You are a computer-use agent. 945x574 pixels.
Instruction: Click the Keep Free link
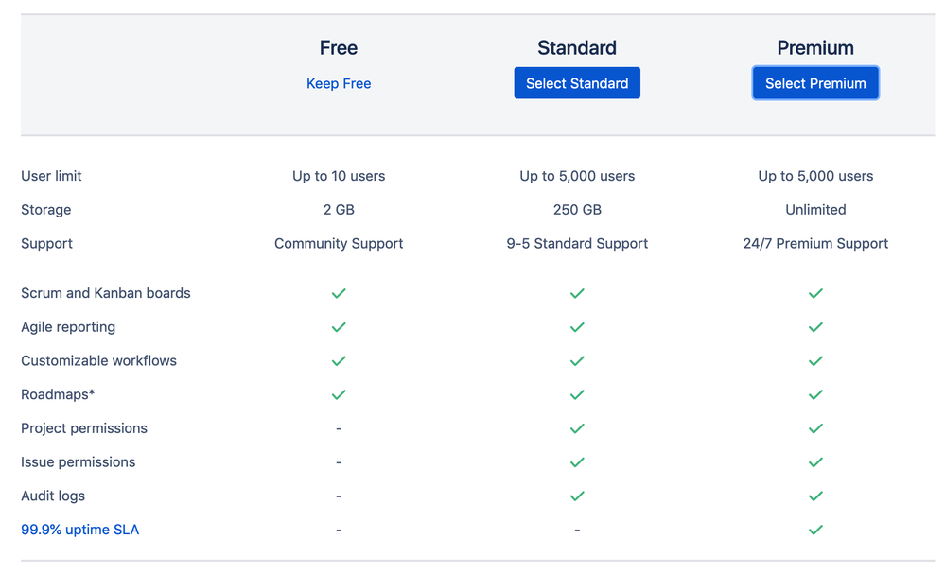tap(339, 83)
